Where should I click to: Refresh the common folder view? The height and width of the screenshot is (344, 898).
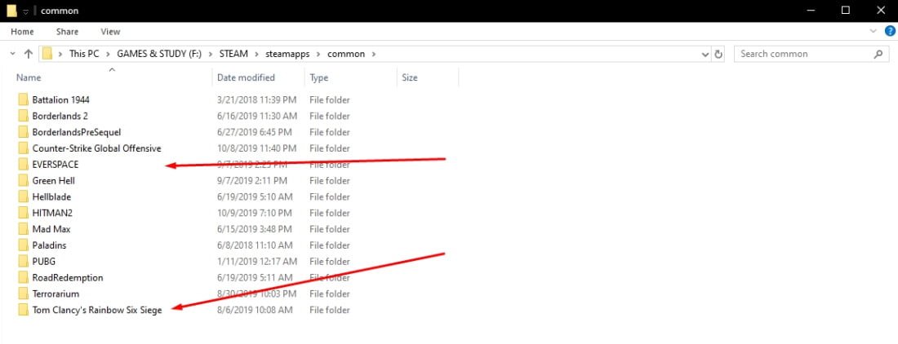(718, 54)
